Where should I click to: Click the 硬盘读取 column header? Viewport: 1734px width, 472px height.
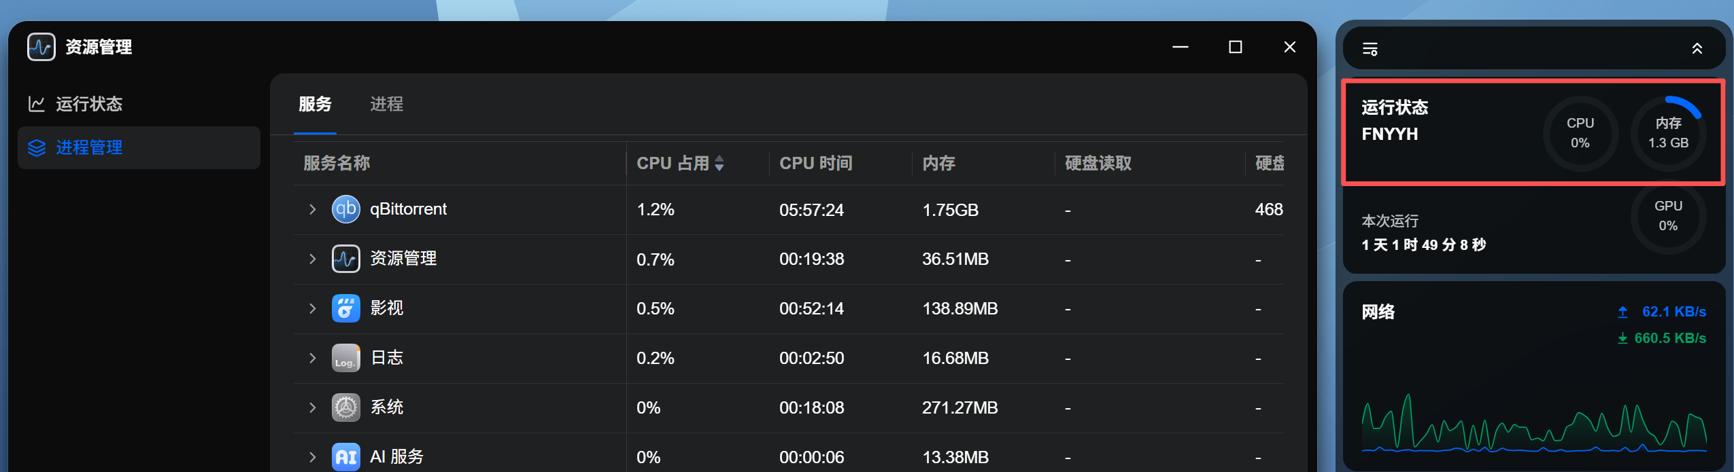[1098, 163]
